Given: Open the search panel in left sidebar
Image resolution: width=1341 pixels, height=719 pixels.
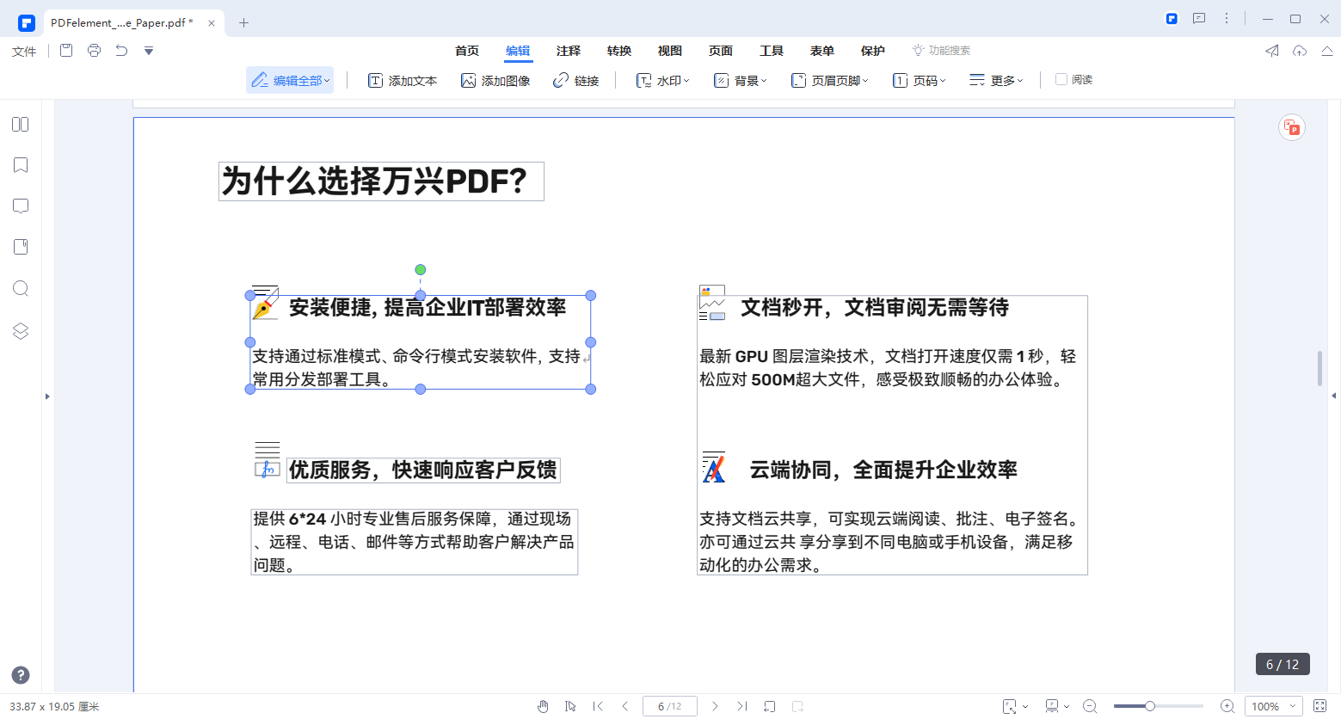Looking at the screenshot, I should [20, 288].
